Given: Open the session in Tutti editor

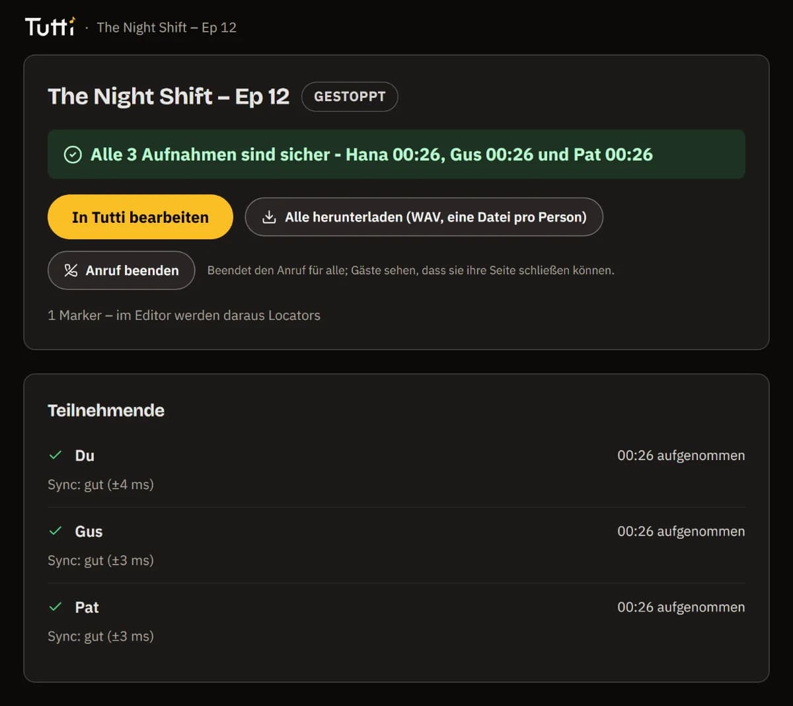Looking at the screenshot, I should tap(140, 217).
